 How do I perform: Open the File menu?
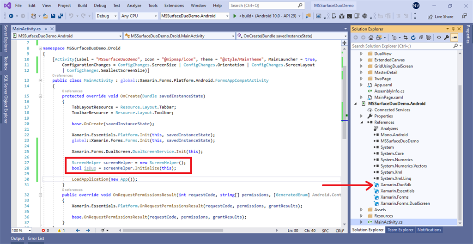(x=18, y=6)
